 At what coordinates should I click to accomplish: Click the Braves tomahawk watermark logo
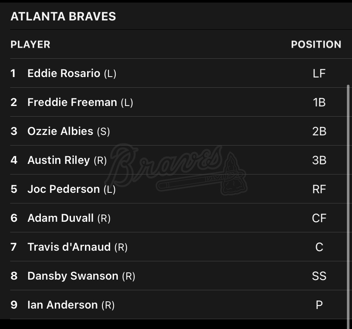point(179,170)
